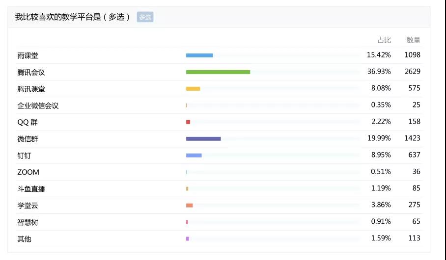The image size is (446, 260).
Task: Click the blue bar for 雨课堂
Action: point(199,55)
